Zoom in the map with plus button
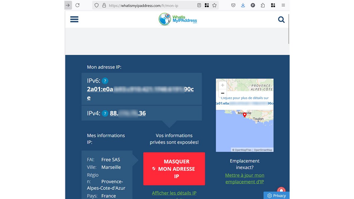 [223, 85]
